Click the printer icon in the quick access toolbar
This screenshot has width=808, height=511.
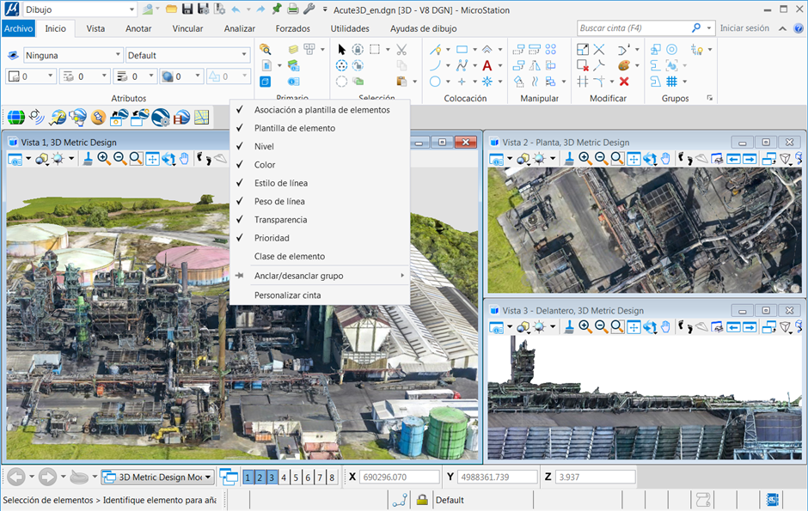pos(293,9)
